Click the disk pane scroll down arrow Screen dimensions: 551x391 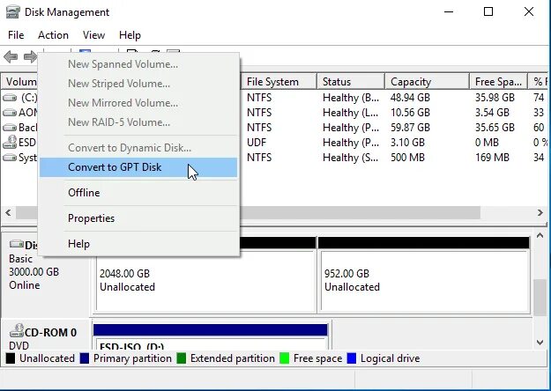(540, 342)
